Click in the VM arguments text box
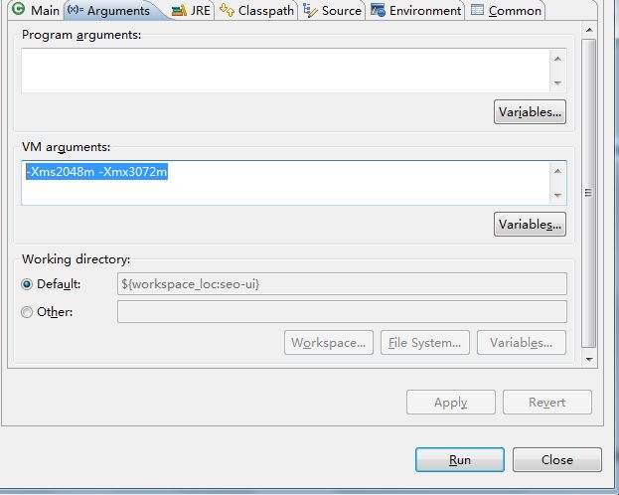The width and height of the screenshot is (619, 495). pyautogui.click(x=285, y=183)
